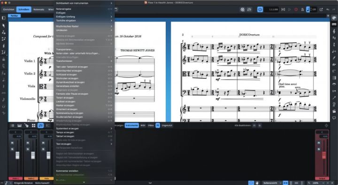Select the arrow selection tool
338x185 pixels.
pyautogui.click(x=4, y=26)
